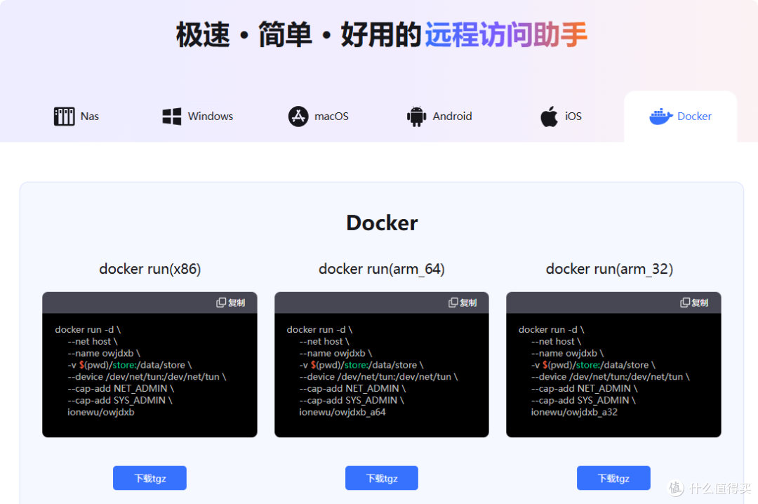Click the 'docker run(arm_64)' heading
The width and height of the screenshot is (758, 504).
click(381, 269)
